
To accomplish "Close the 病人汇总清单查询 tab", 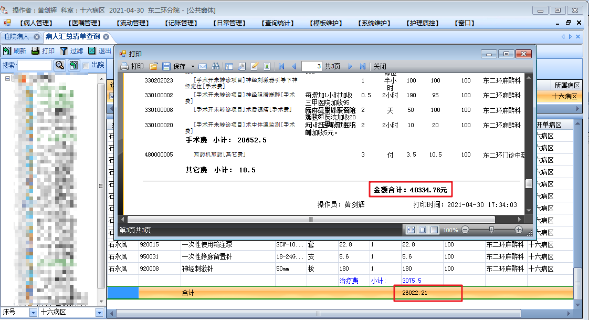I will click(107, 36).
